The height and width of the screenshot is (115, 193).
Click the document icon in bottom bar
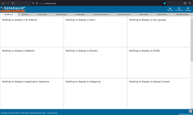(x=190, y=111)
